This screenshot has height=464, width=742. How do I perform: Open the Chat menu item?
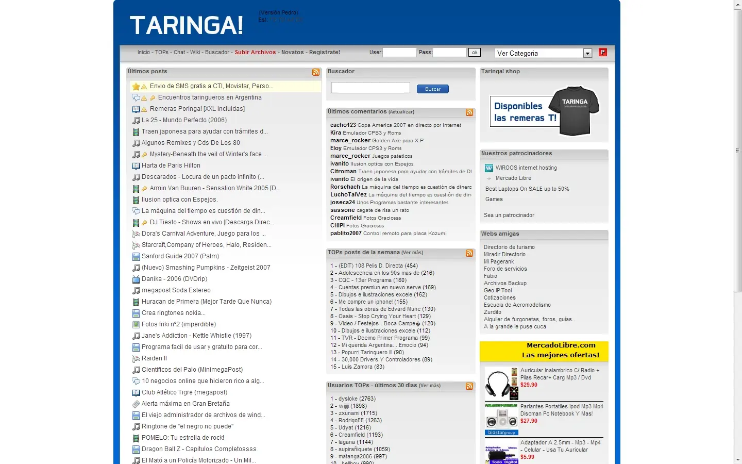(x=179, y=53)
